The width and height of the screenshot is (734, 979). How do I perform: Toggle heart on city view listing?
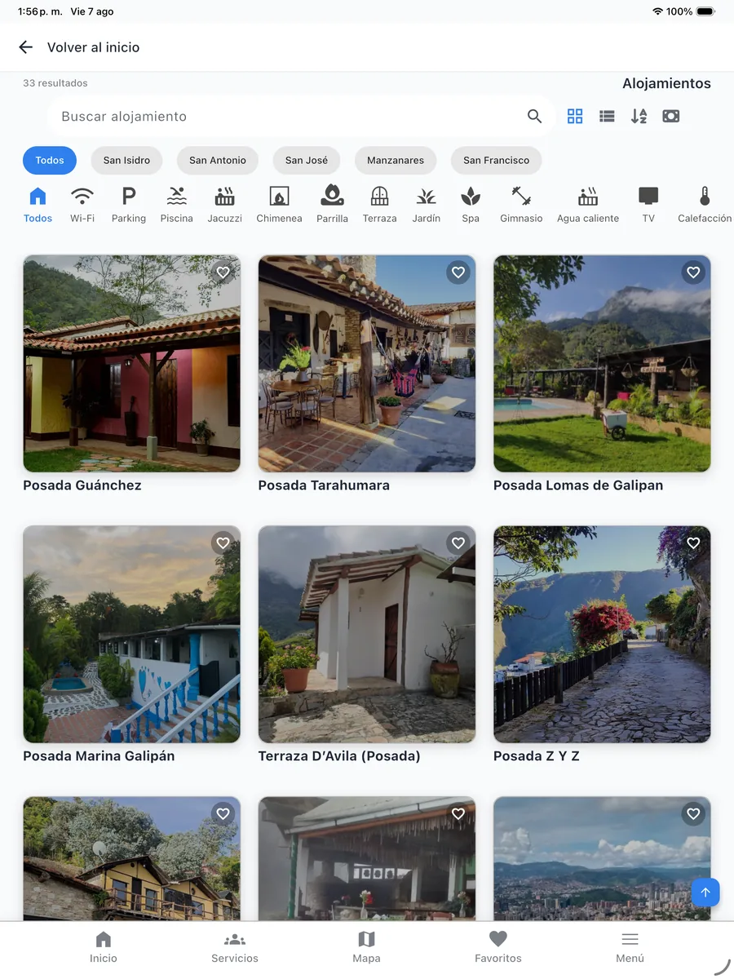coord(693,814)
